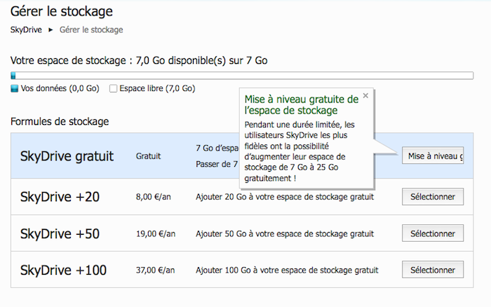This screenshot has height=307, width=491.
Task: Click the storage usage progress bar
Action: pyautogui.click(x=242, y=76)
